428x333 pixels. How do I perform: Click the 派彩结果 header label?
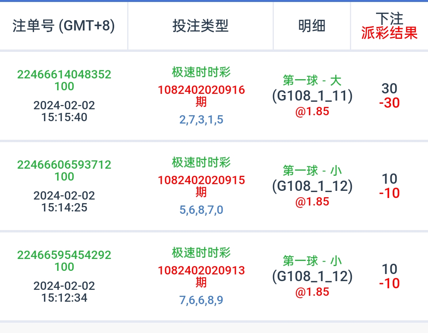click(x=389, y=33)
